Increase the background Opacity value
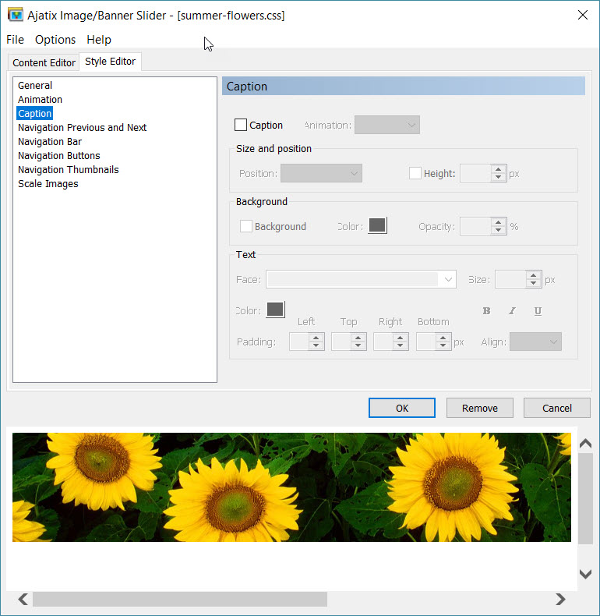The width and height of the screenshot is (600, 616). 498,222
